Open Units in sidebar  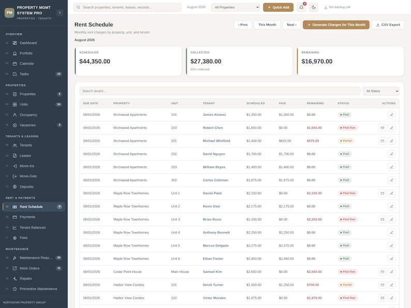point(34,105)
